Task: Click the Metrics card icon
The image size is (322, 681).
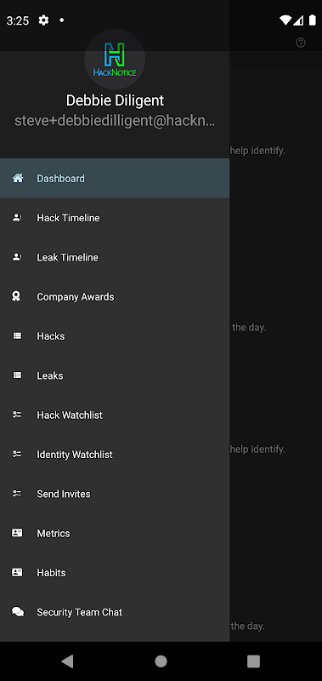Action: [x=17, y=533]
